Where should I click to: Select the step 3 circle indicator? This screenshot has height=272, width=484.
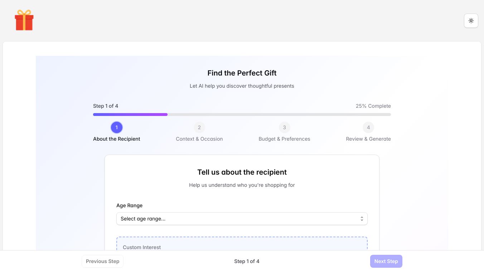pos(285,127)
